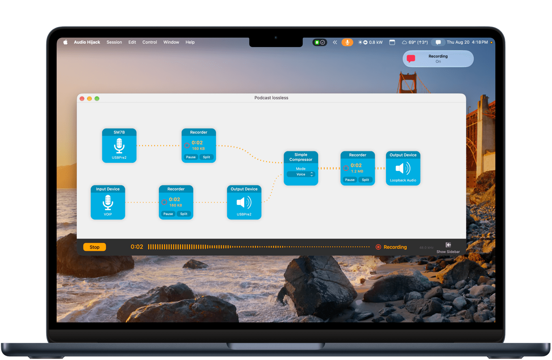Image resolution: width=552 pixels, height=360 pixels.
Task: Split the Recorder showing 1.2 MB
Action: (366, 180)
